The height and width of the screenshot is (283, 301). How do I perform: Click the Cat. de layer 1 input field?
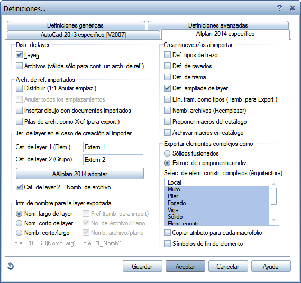coord(113,147)
